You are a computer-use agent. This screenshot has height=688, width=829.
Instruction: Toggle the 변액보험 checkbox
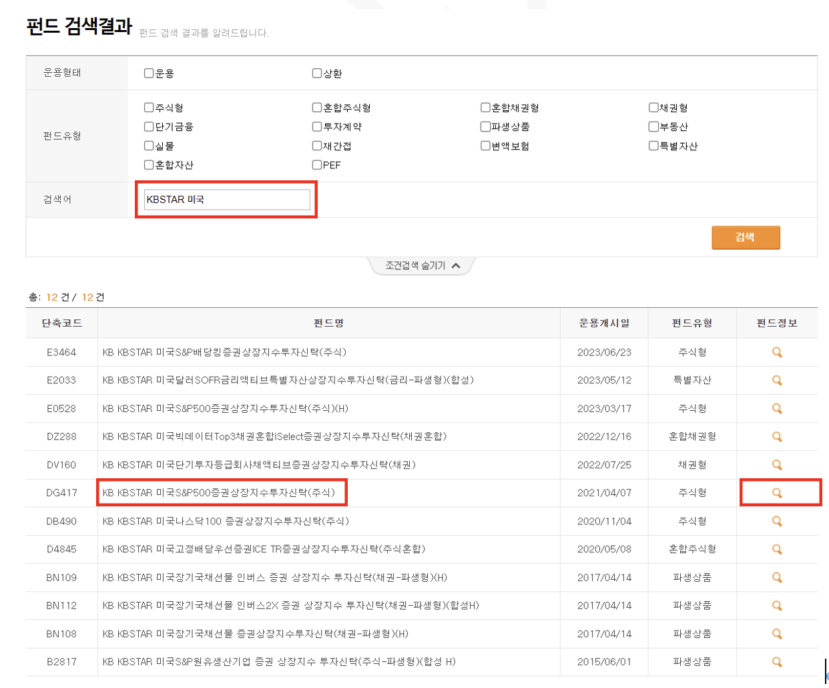[485, 145]
